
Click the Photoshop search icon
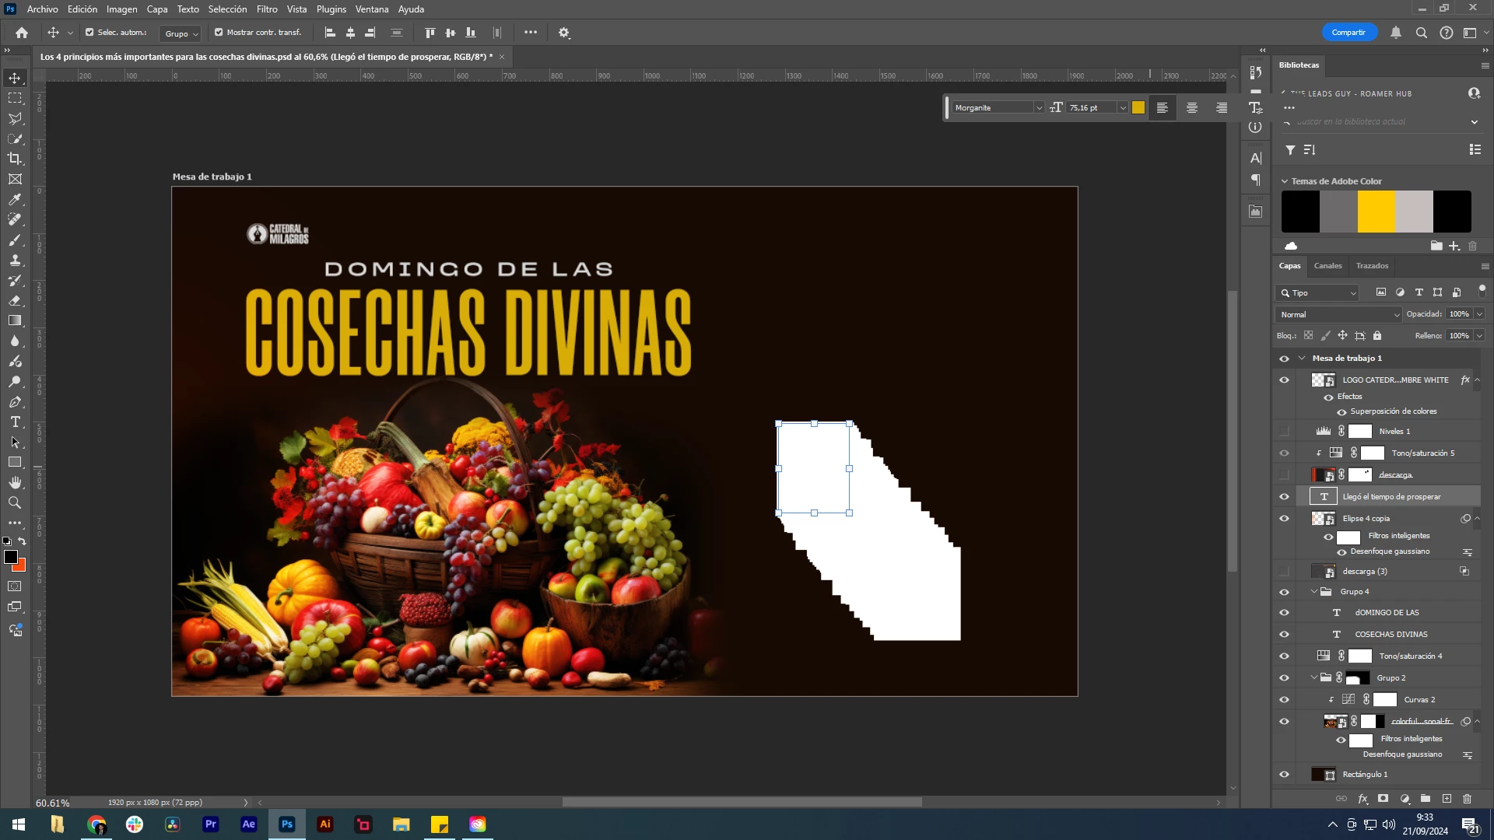pos(1421,33)
